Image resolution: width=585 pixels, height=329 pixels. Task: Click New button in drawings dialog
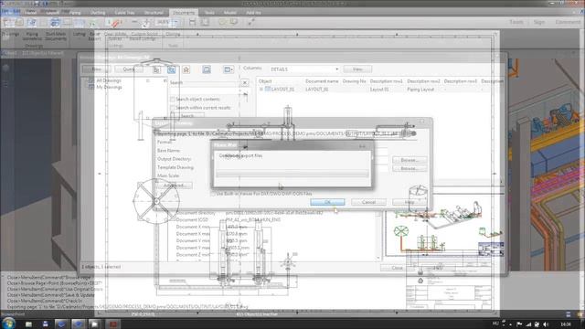(x=97, y=69)
